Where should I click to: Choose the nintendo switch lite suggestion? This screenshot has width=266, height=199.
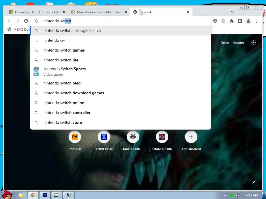121,60
